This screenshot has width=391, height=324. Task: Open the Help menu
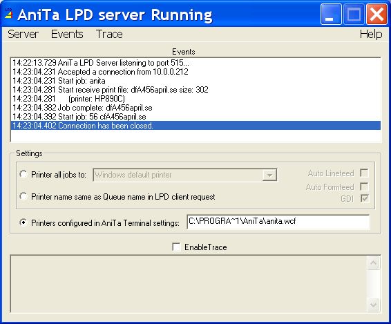point(371,34)
